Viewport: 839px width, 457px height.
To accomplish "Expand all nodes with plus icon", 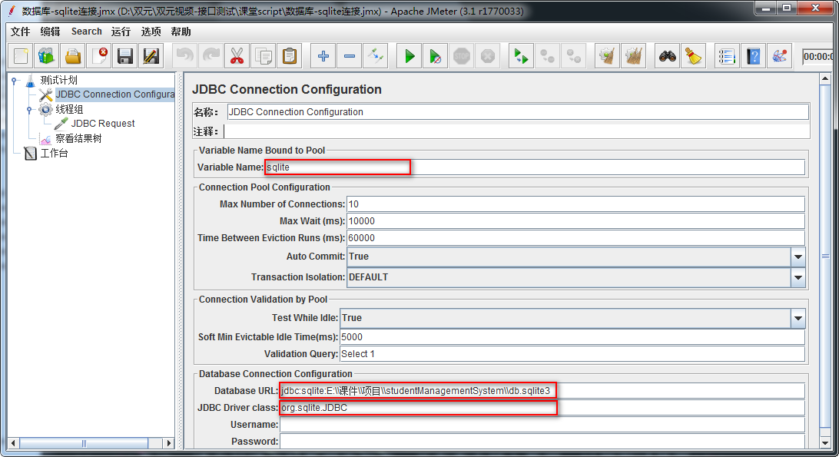I will tap(323, 56).
